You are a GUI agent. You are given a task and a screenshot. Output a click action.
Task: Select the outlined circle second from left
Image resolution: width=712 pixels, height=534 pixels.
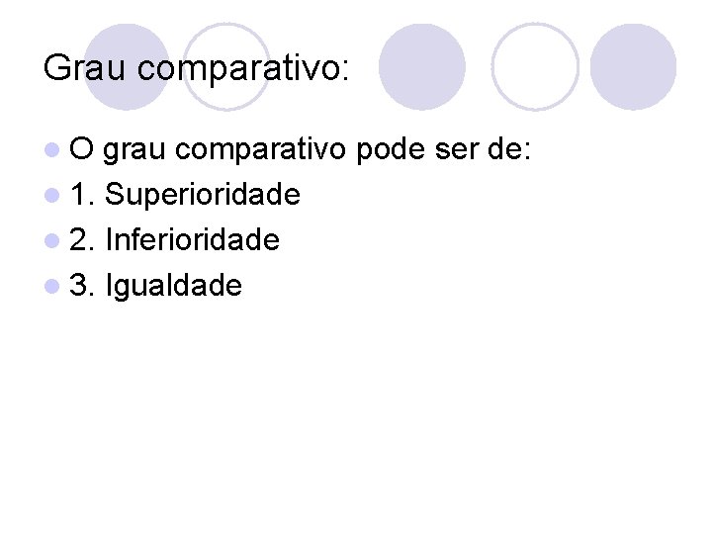[225, 66]
